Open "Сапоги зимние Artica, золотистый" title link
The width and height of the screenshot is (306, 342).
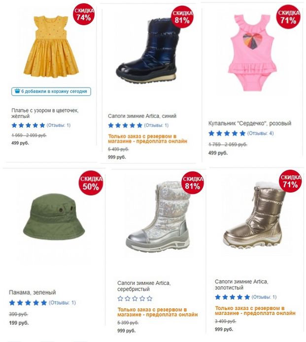[241, 285]
